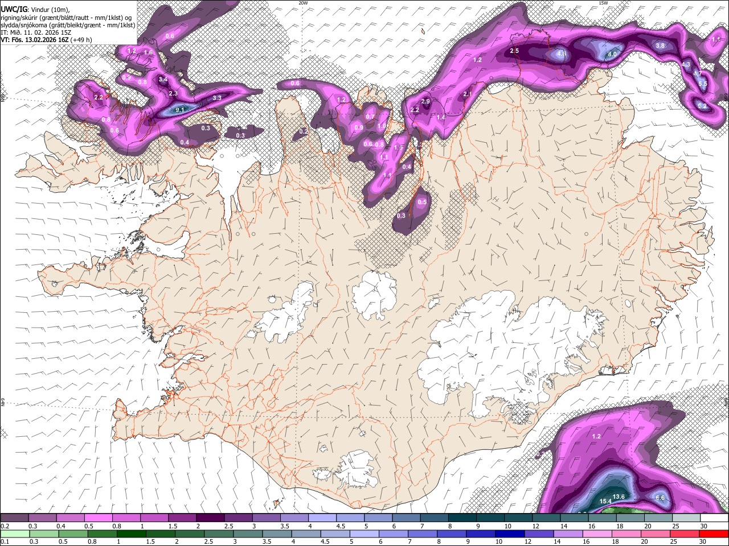This screenshot has width=729, height=546.
Task: Select snow legend swatch between 1 and 1.5
Action: 154,518
